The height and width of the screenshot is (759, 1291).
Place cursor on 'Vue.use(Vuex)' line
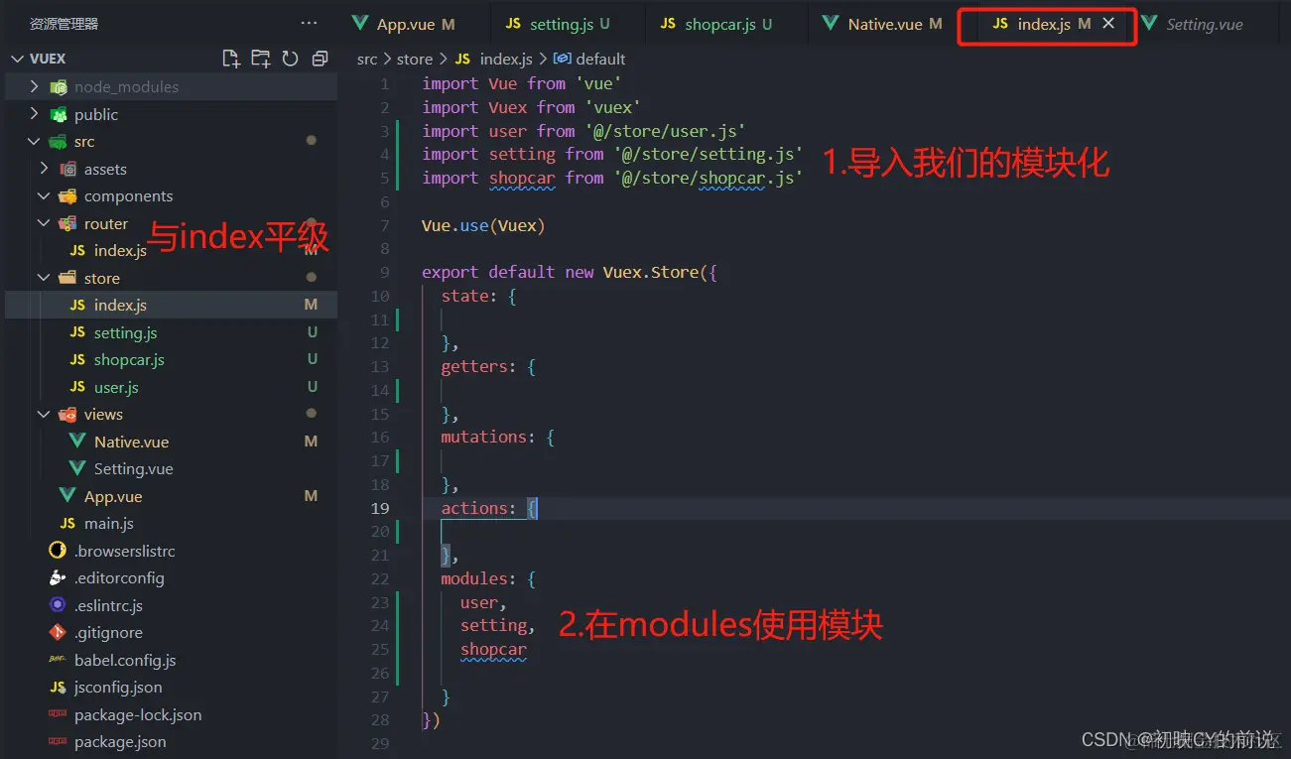point(483,225)
